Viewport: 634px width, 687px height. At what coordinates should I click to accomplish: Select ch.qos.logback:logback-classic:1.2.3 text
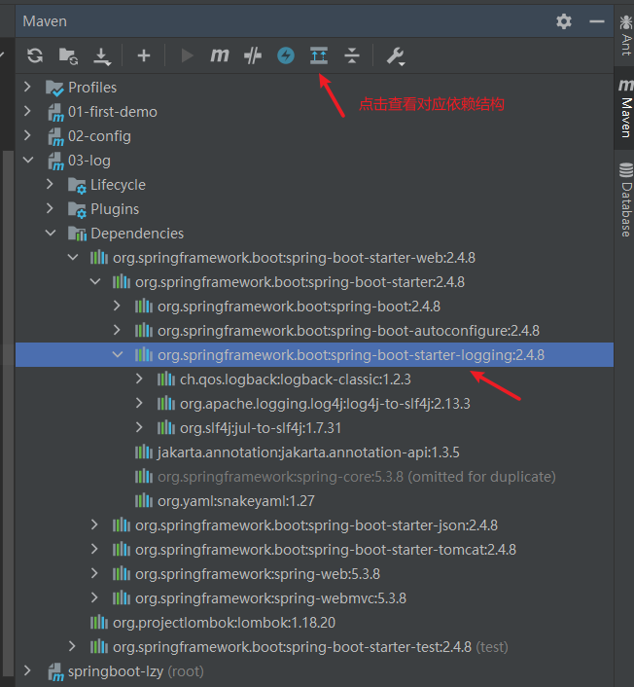click(x=296, y=379)
